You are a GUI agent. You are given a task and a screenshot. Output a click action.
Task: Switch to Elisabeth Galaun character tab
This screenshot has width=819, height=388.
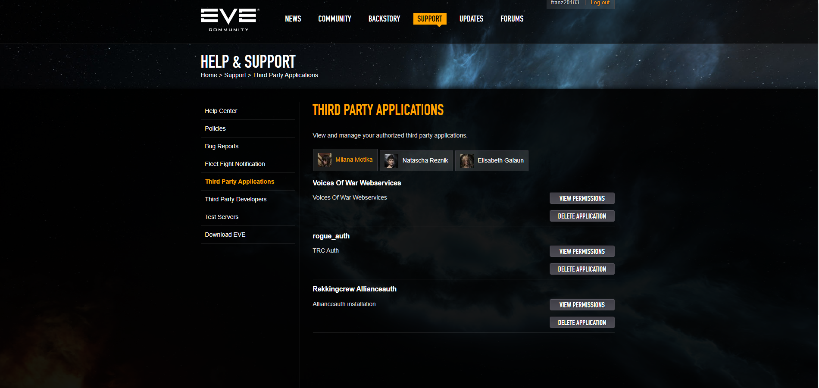coord(492,161)
